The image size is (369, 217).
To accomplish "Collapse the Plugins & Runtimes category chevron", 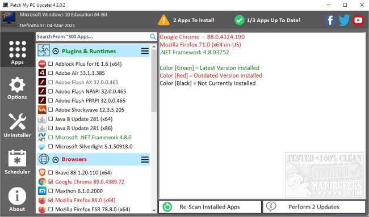I will pos(56,51).
